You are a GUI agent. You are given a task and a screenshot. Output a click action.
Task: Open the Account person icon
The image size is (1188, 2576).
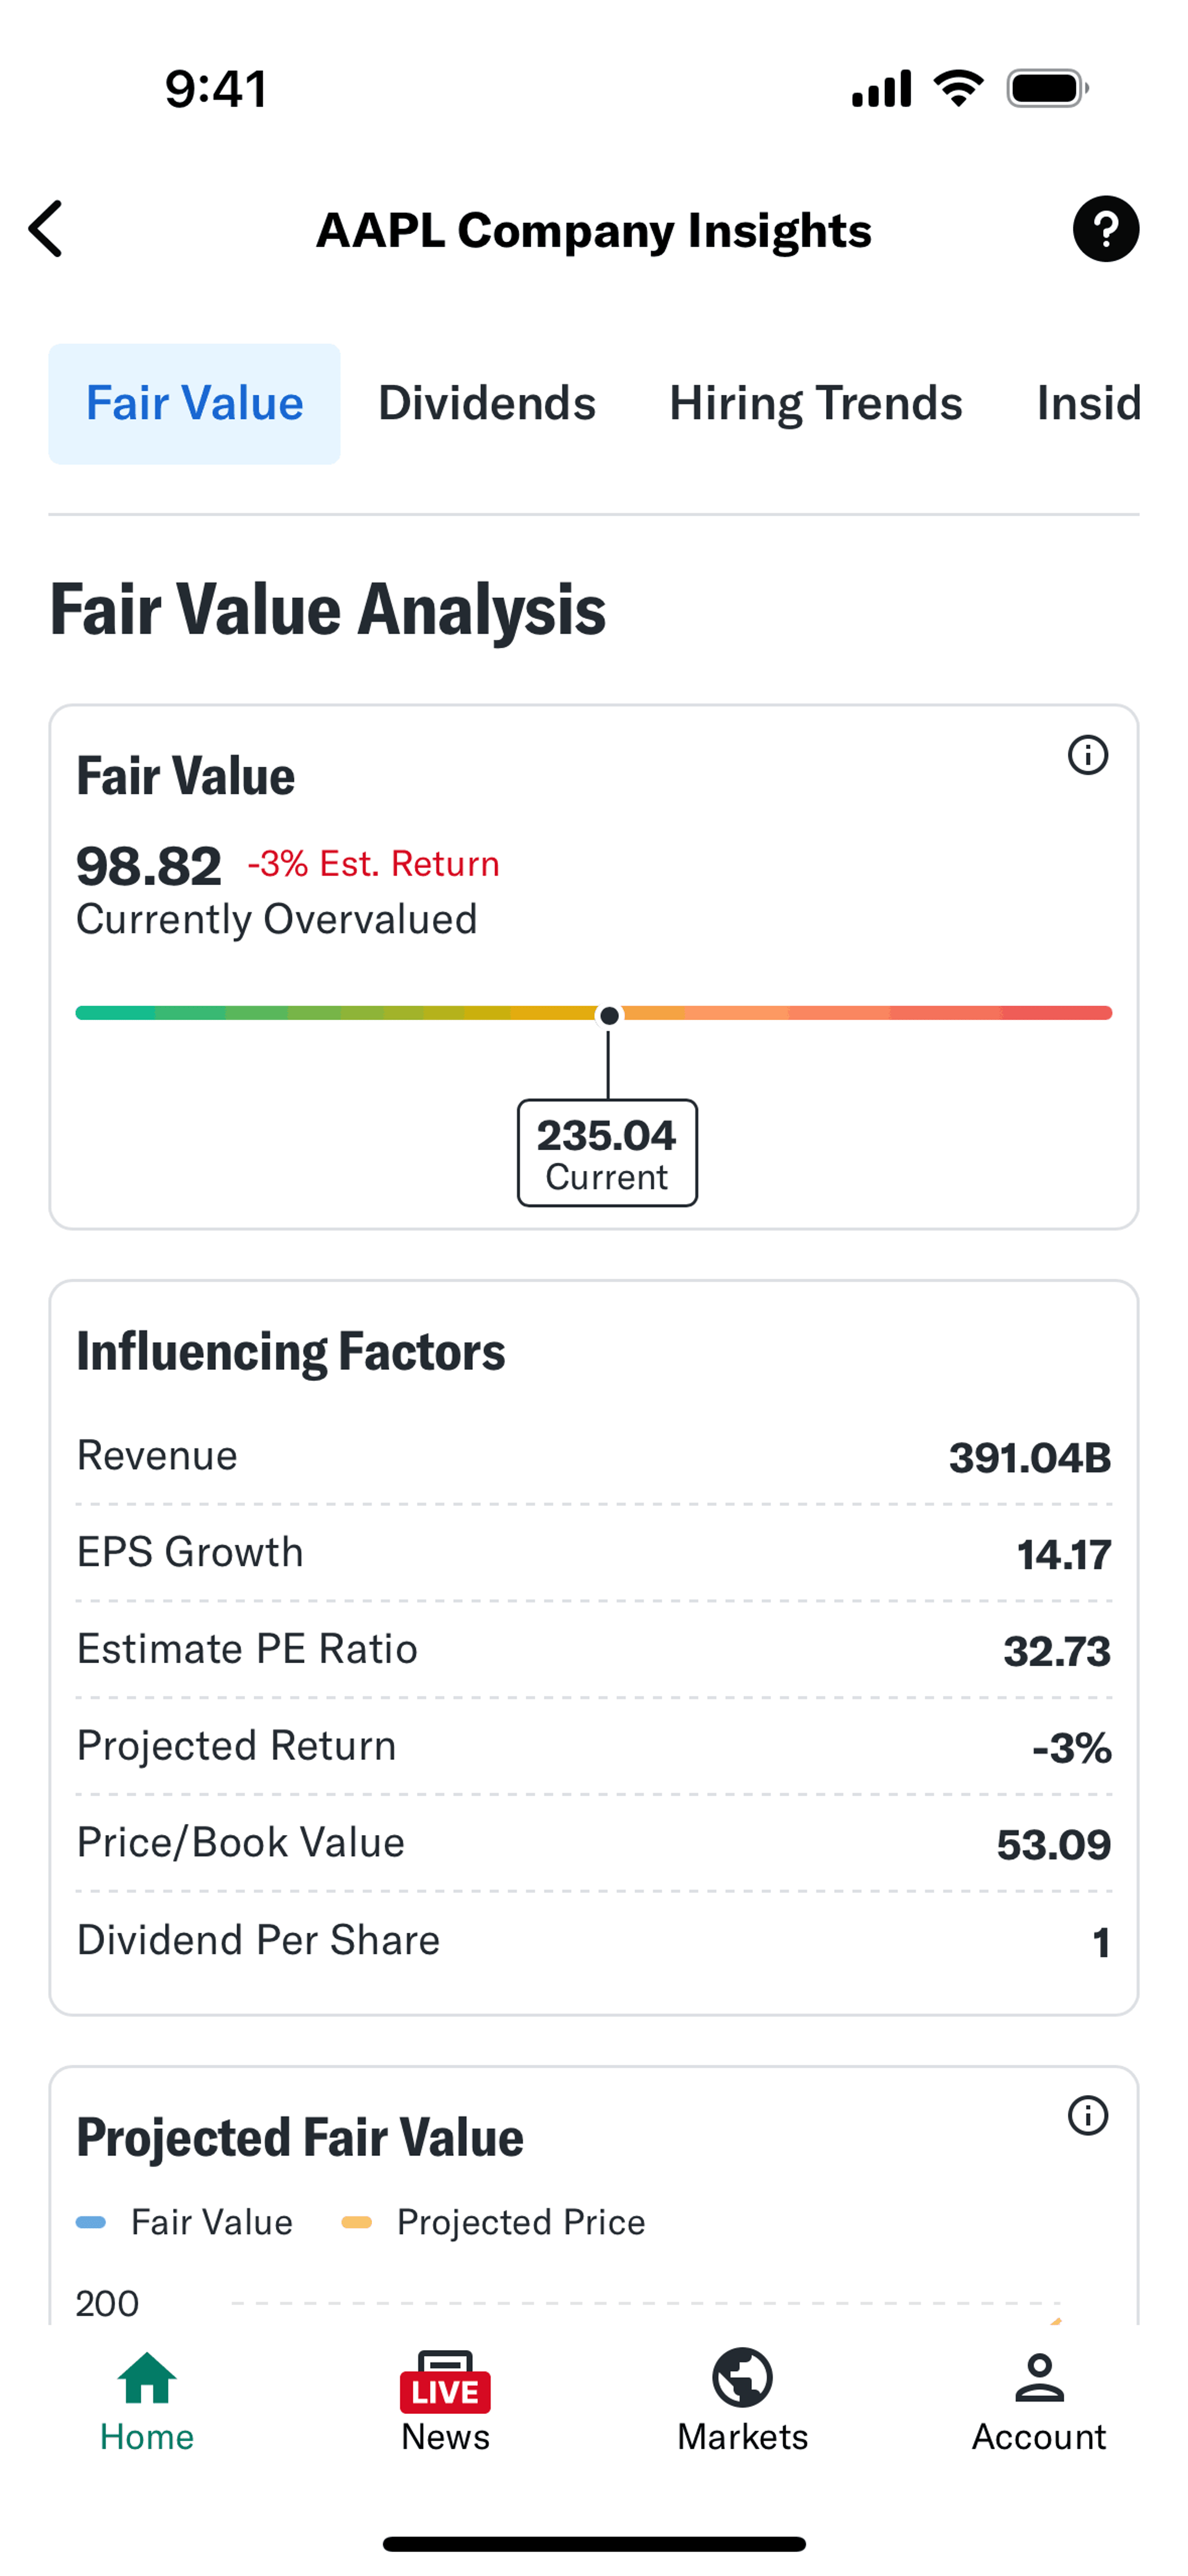1039,2377
